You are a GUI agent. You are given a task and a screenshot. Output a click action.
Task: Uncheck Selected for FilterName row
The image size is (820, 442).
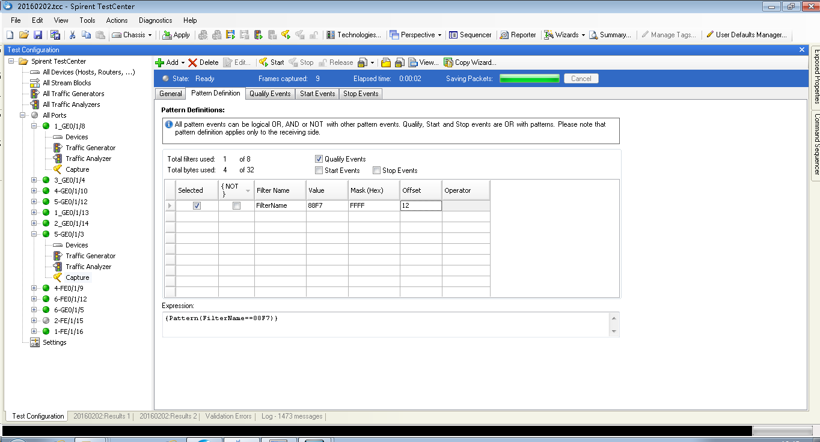pos(197,205)
